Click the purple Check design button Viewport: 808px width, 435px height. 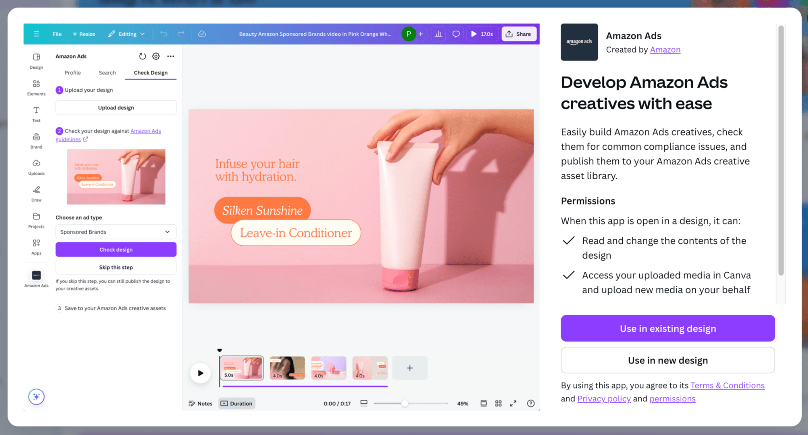(x=116, y=249)
